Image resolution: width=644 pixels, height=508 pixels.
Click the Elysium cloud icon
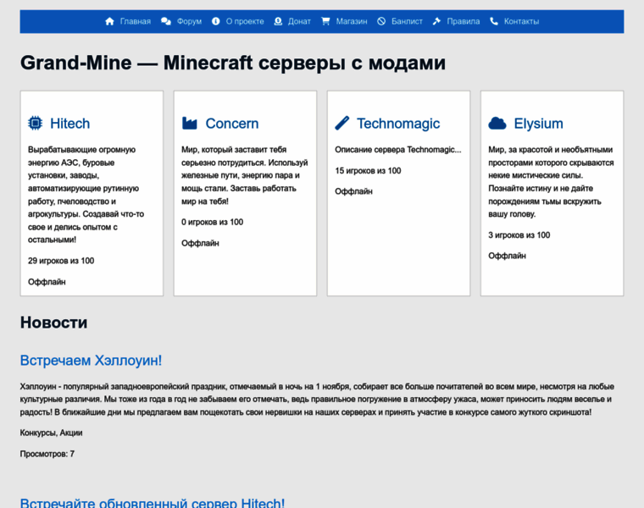tap(497, 123)
